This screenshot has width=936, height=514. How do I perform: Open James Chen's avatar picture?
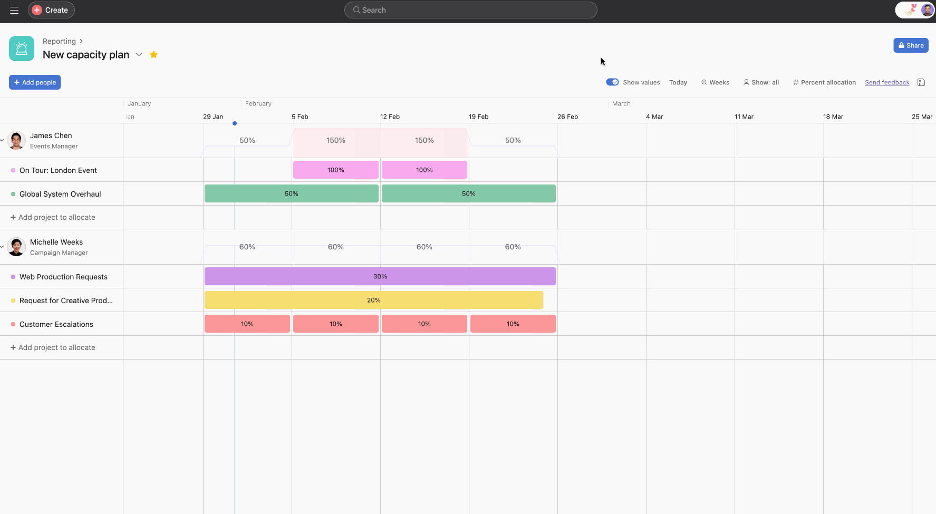pos(16,140)
